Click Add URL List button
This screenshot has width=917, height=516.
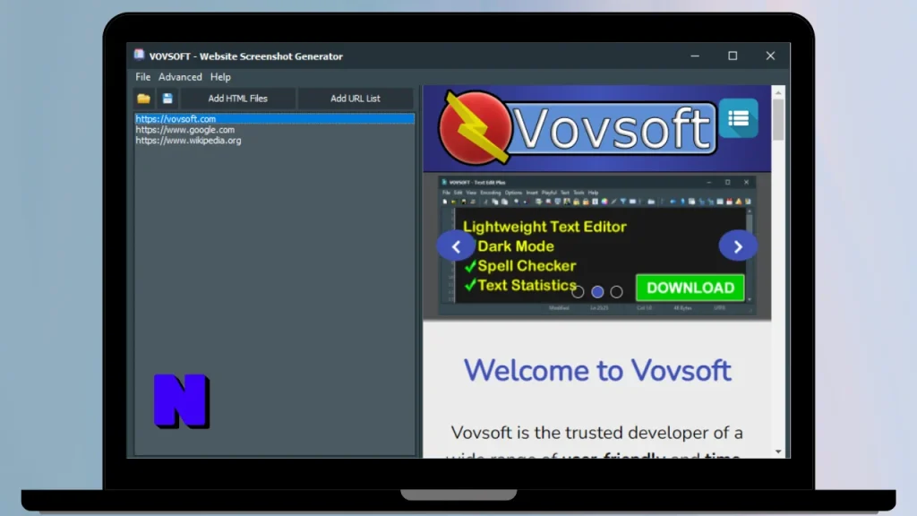(x=355, y=99)
